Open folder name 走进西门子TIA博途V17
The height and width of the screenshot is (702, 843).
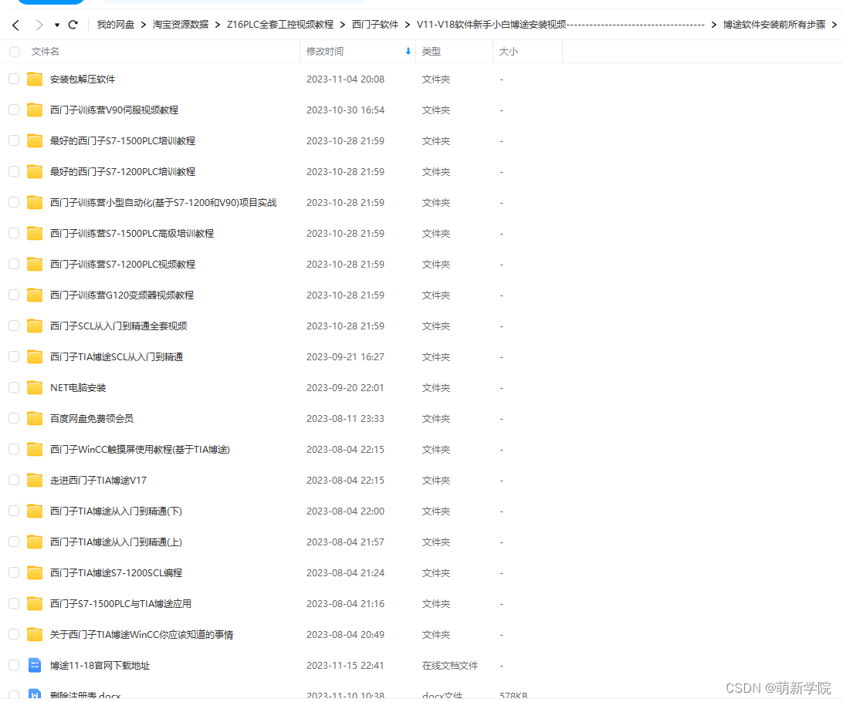point(98,480)
